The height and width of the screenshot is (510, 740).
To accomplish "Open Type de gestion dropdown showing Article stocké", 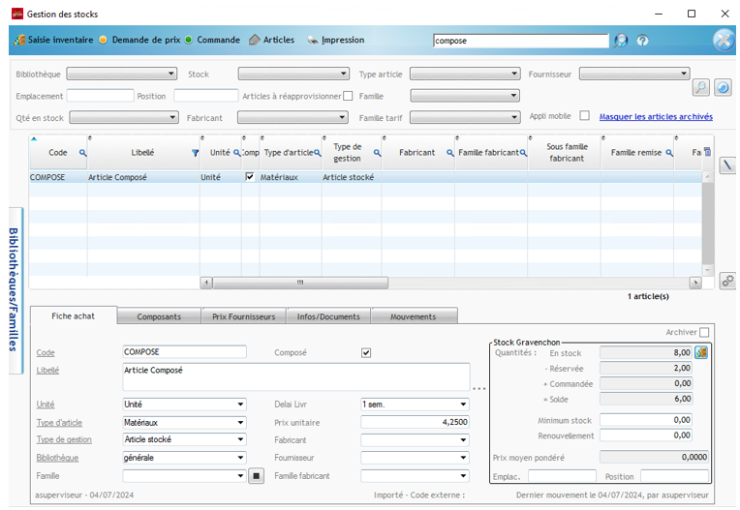I will coord(184,439).
